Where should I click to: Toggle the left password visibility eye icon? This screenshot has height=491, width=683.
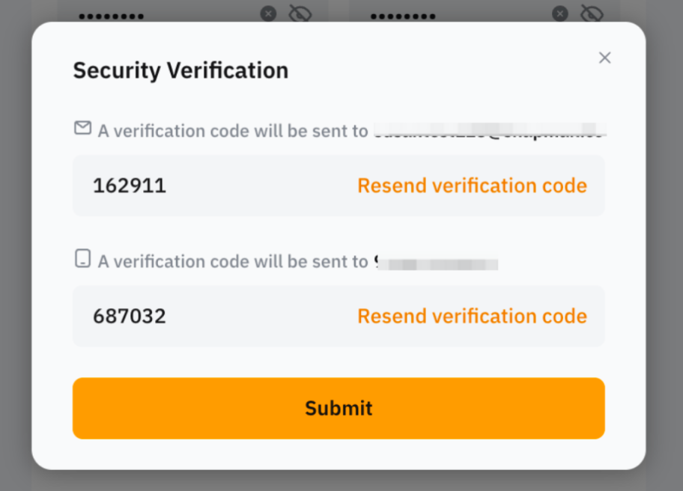pyautogui.click(x=300, y=13)
